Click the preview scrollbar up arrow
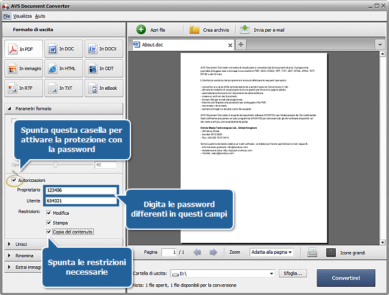The width and height of the screenshot is (389, 295). (x=382, y=54)
